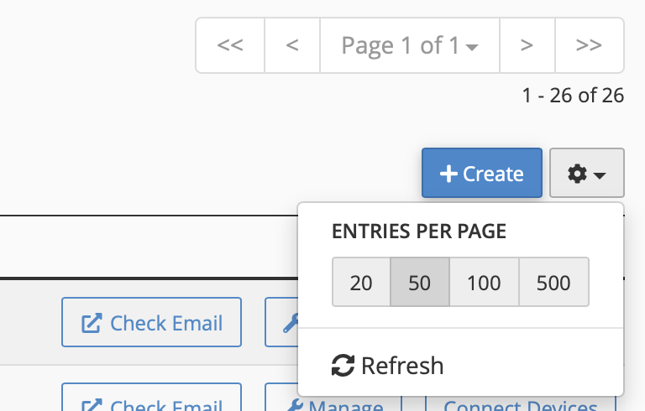
Task: Jump to the first page with <<
Action: point(230,45)
